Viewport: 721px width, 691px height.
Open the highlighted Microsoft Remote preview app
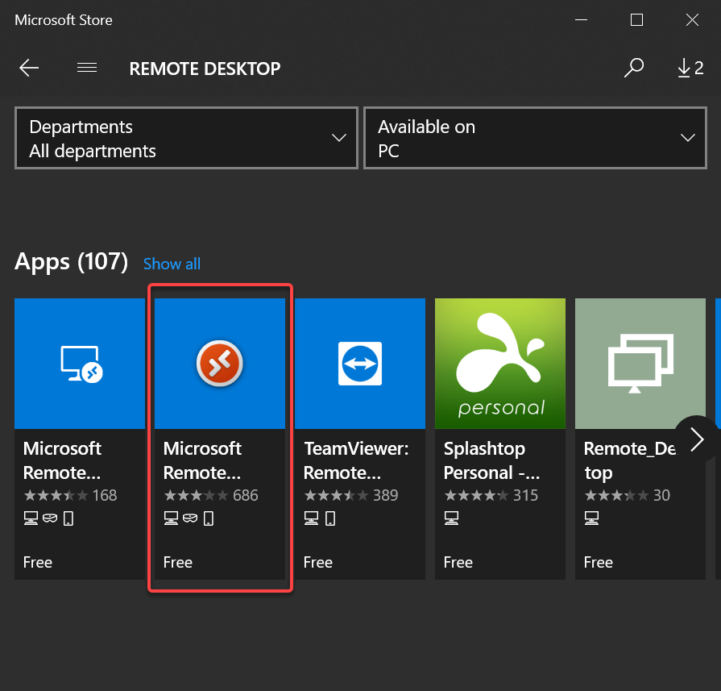tap(219, 363)
